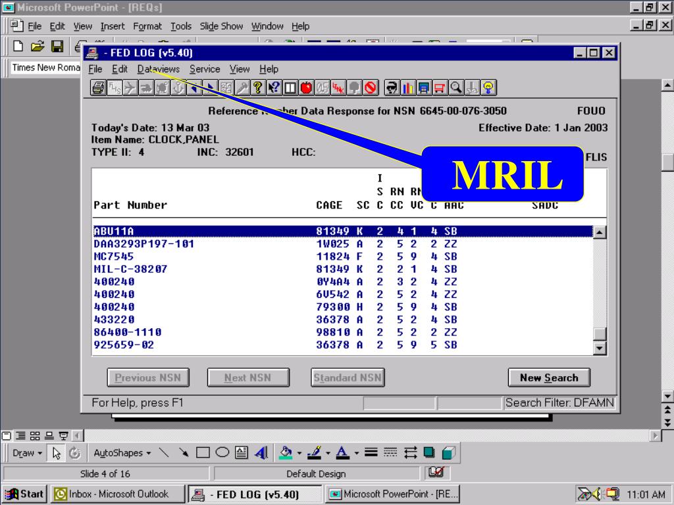Click the anchor icon in FED LOG toolbar

point(178,87)
